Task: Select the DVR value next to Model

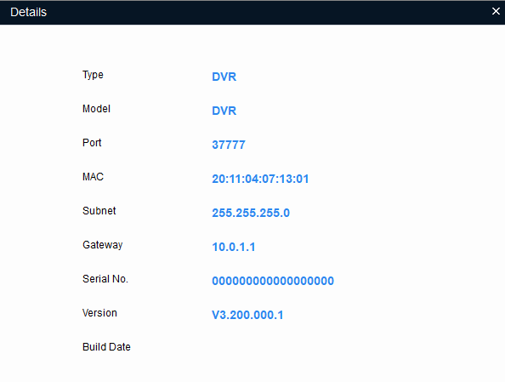Action: coord(224,111)
